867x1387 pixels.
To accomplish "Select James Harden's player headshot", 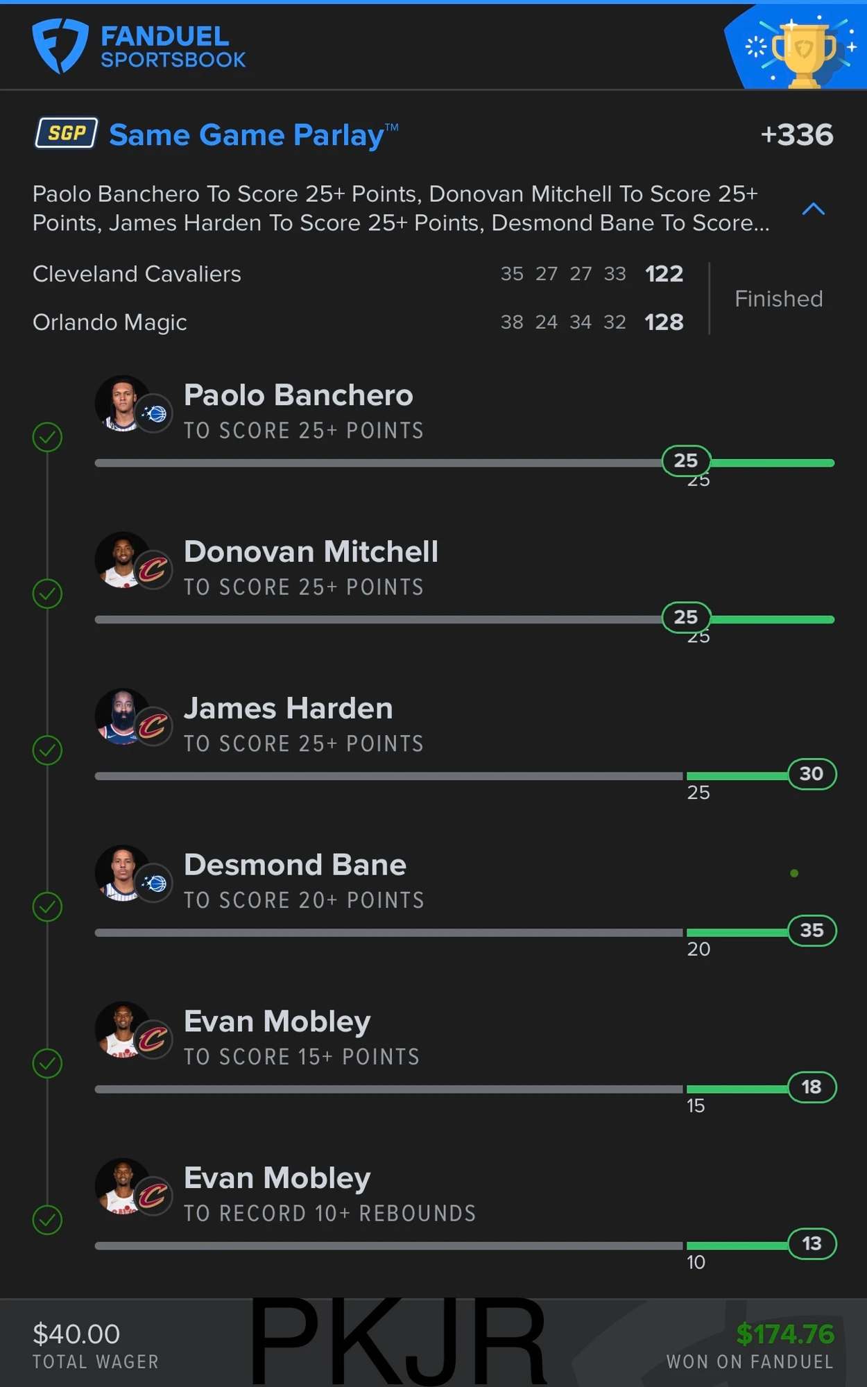I will tap(122, 716).
